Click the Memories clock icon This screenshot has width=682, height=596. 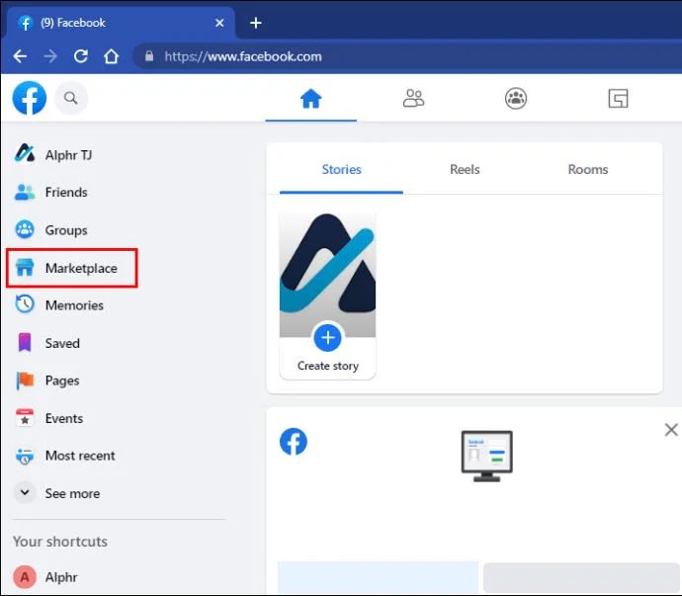point(25,304)
